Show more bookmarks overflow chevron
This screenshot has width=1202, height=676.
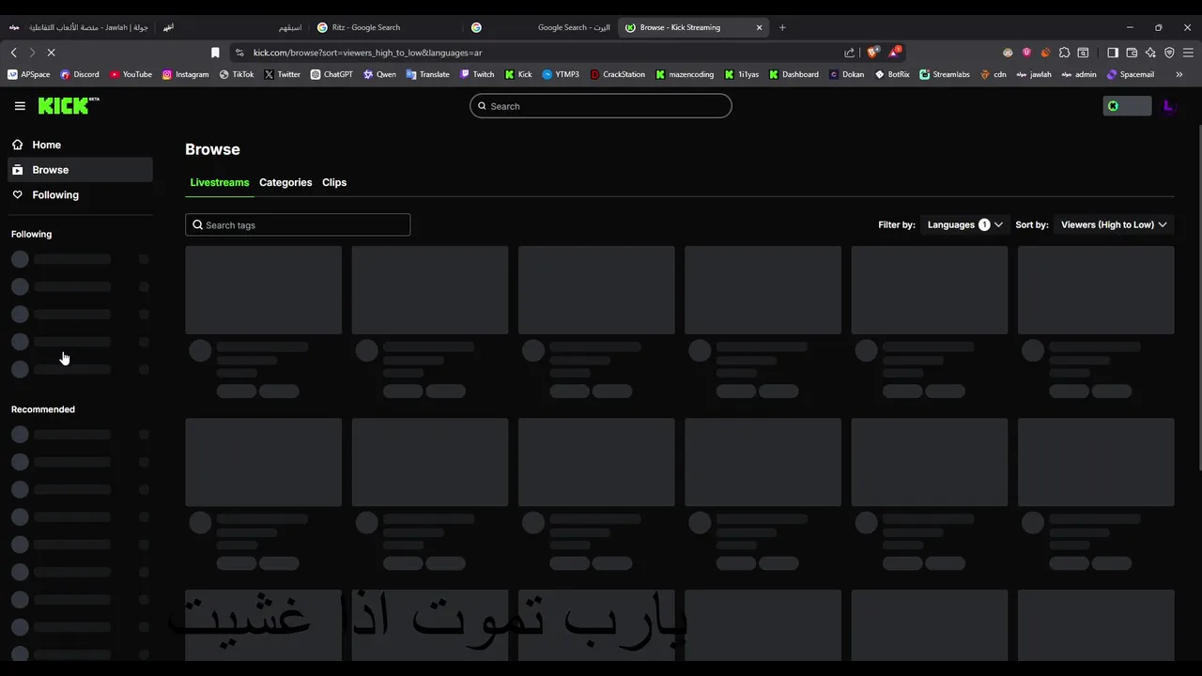coord(1179,74)
